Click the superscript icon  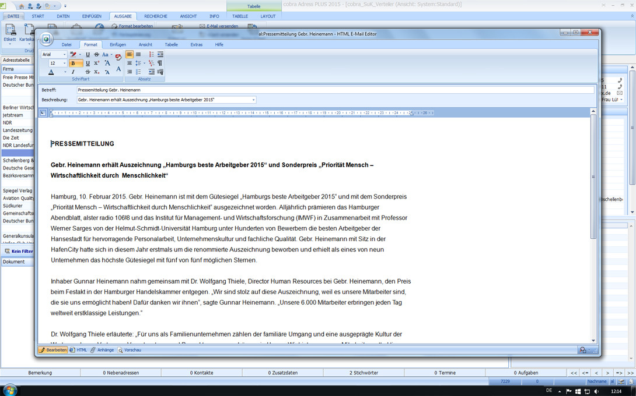pos(96,63)
